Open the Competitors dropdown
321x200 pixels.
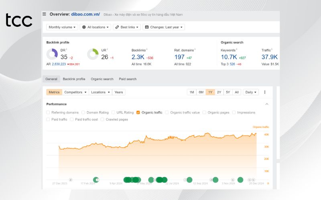click(75, 92)
